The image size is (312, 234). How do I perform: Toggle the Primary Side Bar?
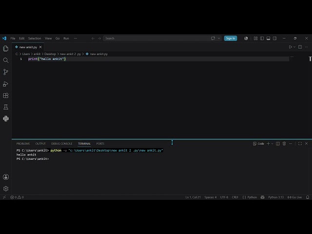[x=262, y=38]
